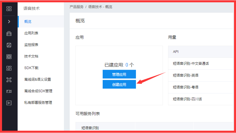This screenshot has width=236, height=133.
Task: Click the 概览 page title
Action: click(x=80, y=21)
